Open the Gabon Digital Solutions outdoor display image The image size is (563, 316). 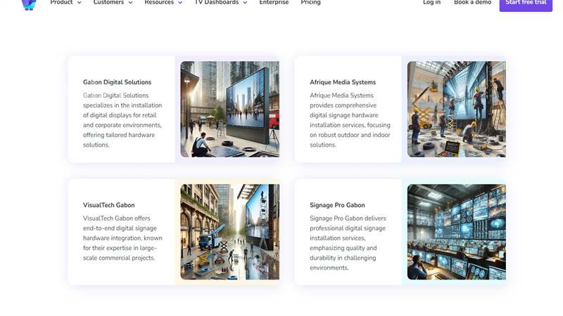tap(230, 109)
